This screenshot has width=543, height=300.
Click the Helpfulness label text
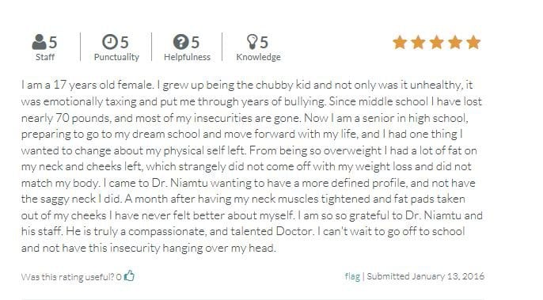[x=187, y=57]
